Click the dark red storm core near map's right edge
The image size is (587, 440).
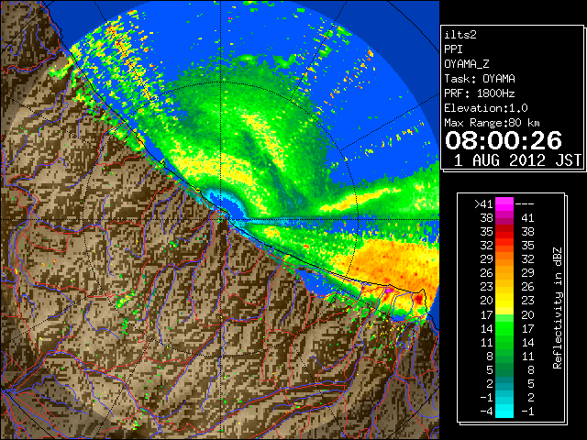(x=418, y=298)
